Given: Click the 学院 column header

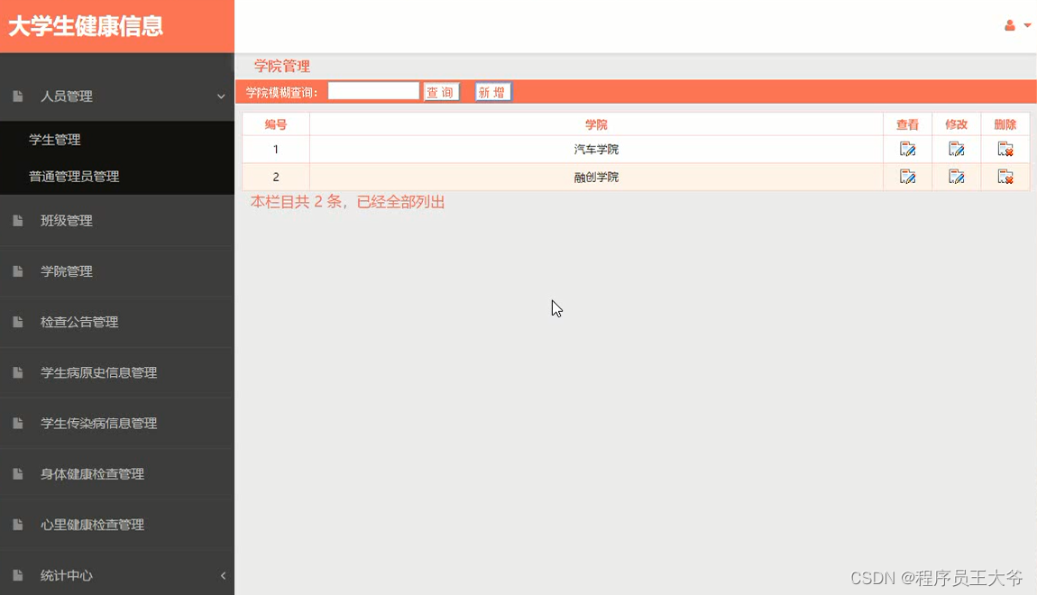Looking at the screenshot, I should [596, 124].
